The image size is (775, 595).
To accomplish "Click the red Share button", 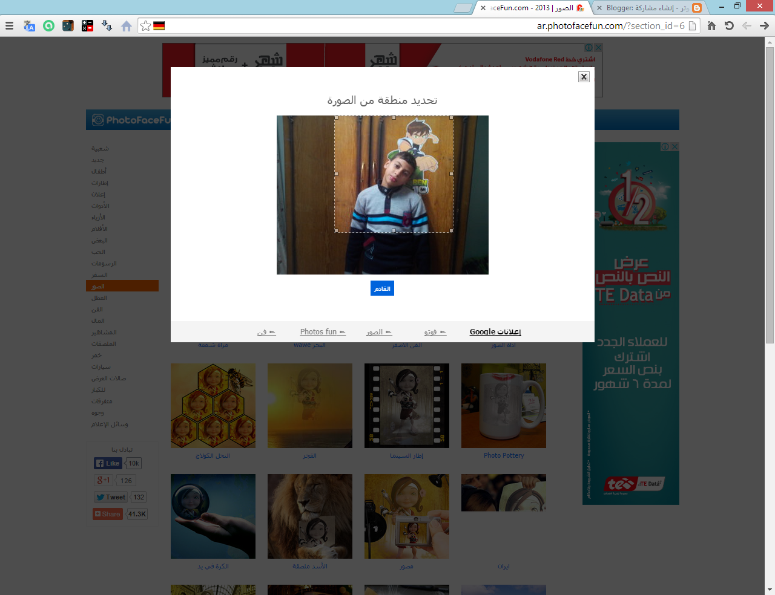I will (108, 514).
